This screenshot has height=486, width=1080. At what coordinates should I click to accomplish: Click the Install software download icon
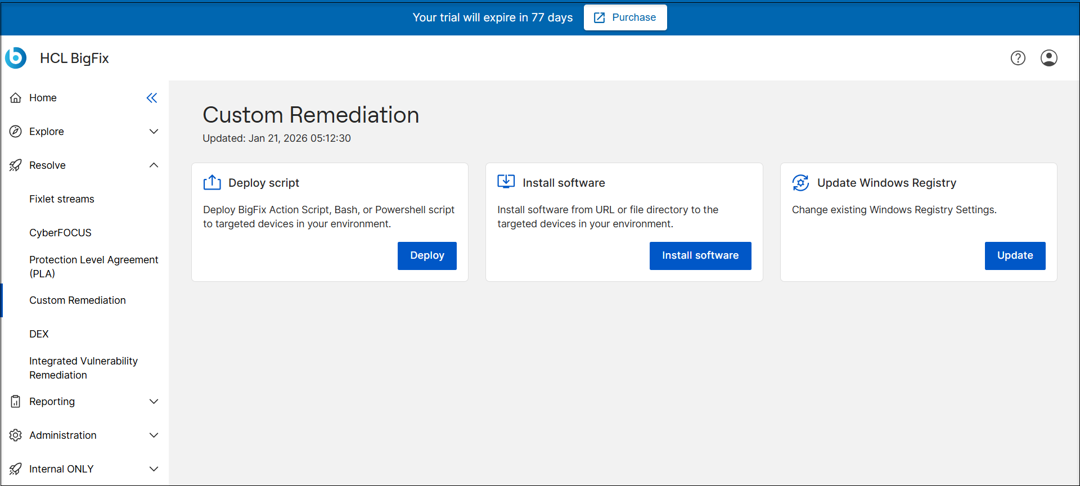coord(506,181)
